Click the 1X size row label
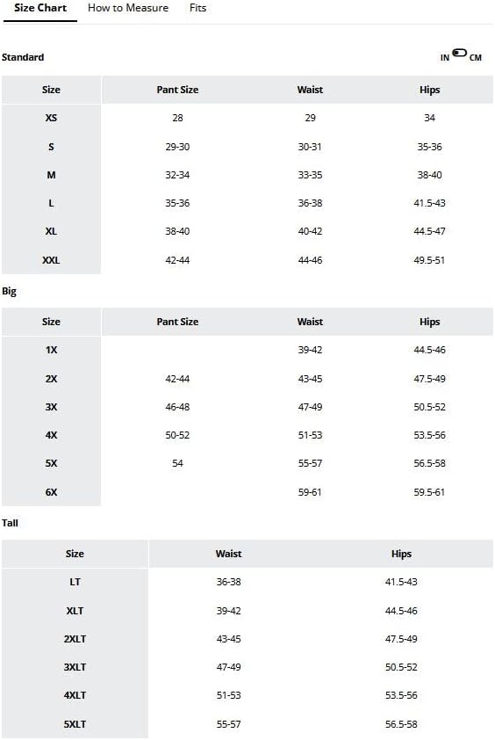 (x=51, y=350)
